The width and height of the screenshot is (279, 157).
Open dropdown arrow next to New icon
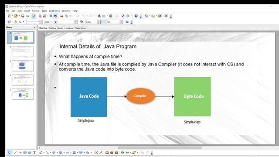pos(13,16)
